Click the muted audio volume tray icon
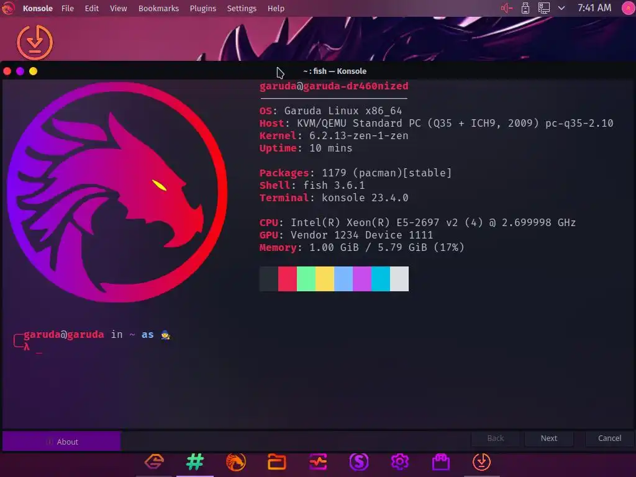 pos(507,8)
